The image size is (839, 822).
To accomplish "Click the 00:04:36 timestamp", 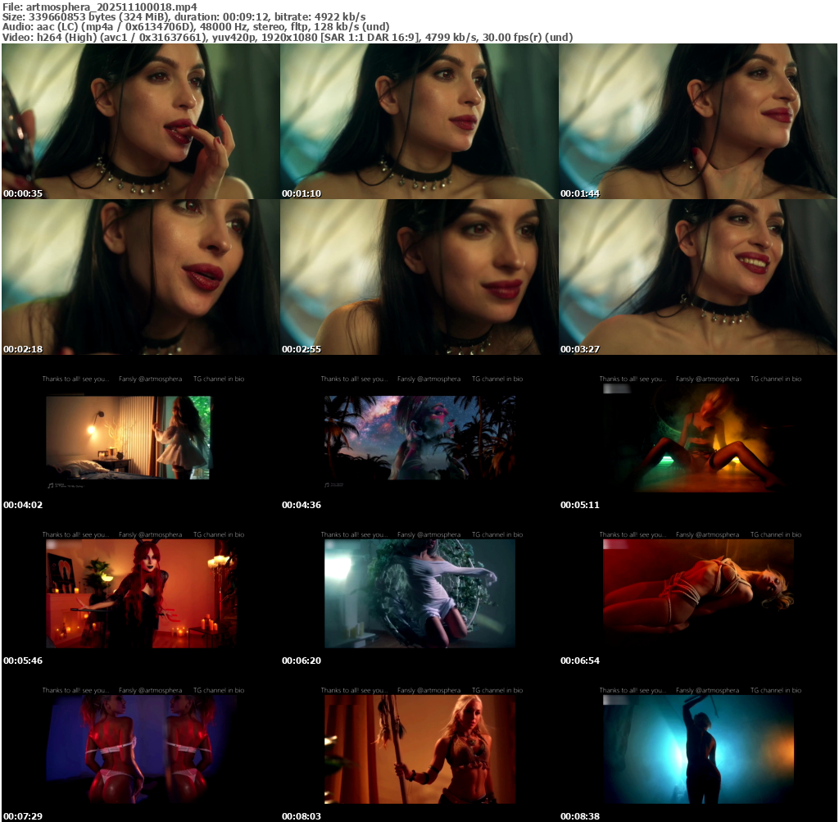I will click(302, 505).
